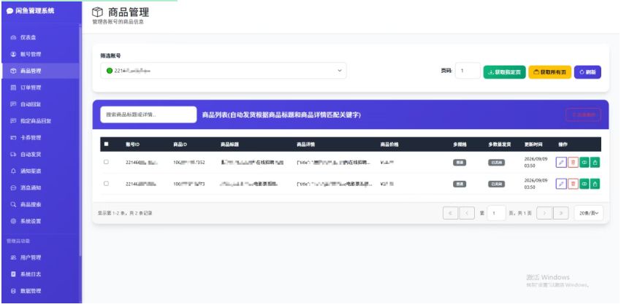The height and width of the screenshot is (307, 621).
Task: Click the 自动回复 chat icon in the sidebar
Action: (x=13, y=104)
